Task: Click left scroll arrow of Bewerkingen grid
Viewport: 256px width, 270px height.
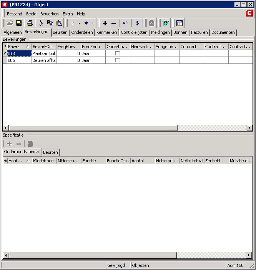Action: (x=5, y=128)
